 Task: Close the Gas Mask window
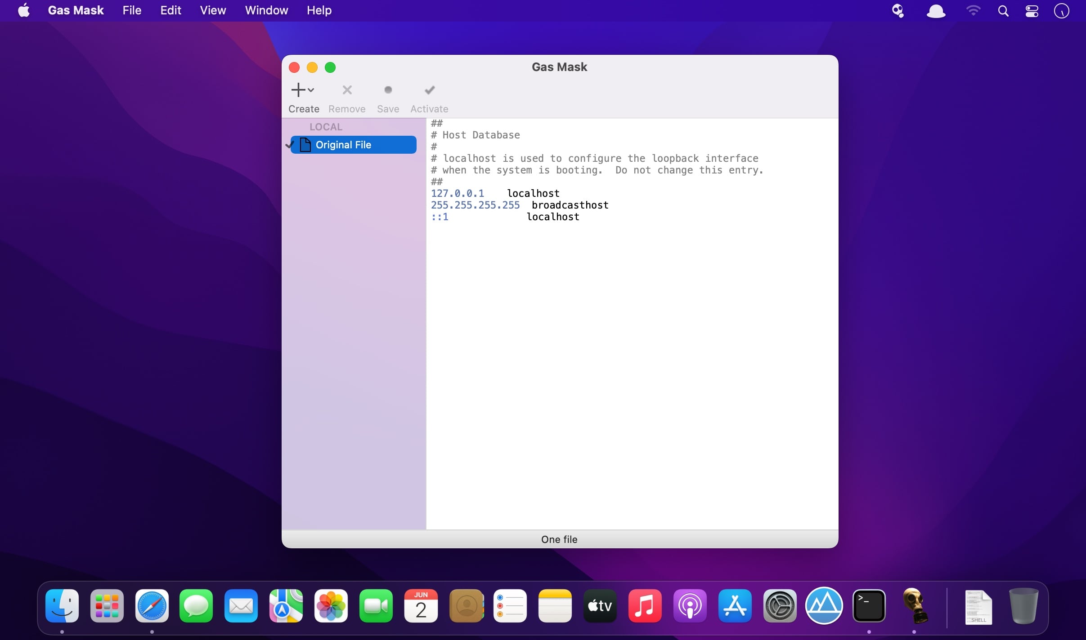[x=294, y=67]
